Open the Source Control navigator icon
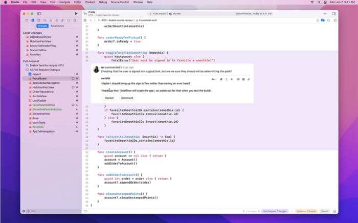The image size is (358, 223). tap(33, 20)
